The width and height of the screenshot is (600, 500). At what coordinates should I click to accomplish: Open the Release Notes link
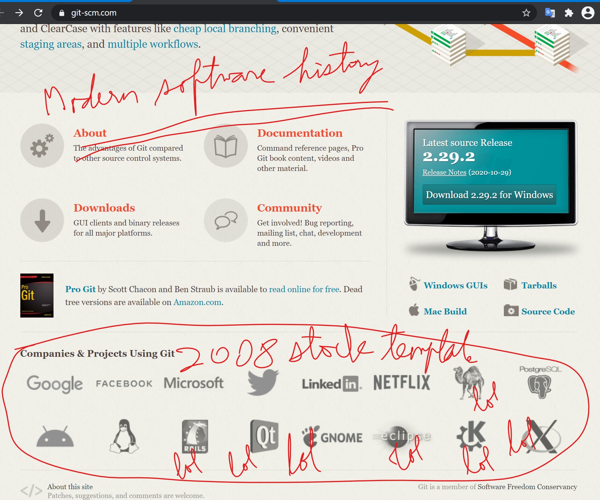(x=445, y=172)
